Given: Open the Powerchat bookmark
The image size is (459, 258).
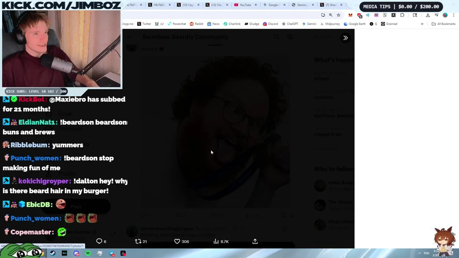Looking at the screenshot, I should coord(177,24).
